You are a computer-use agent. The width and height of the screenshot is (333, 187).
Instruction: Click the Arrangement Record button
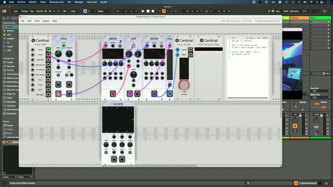pyautogui.click(x=152, y=11)
